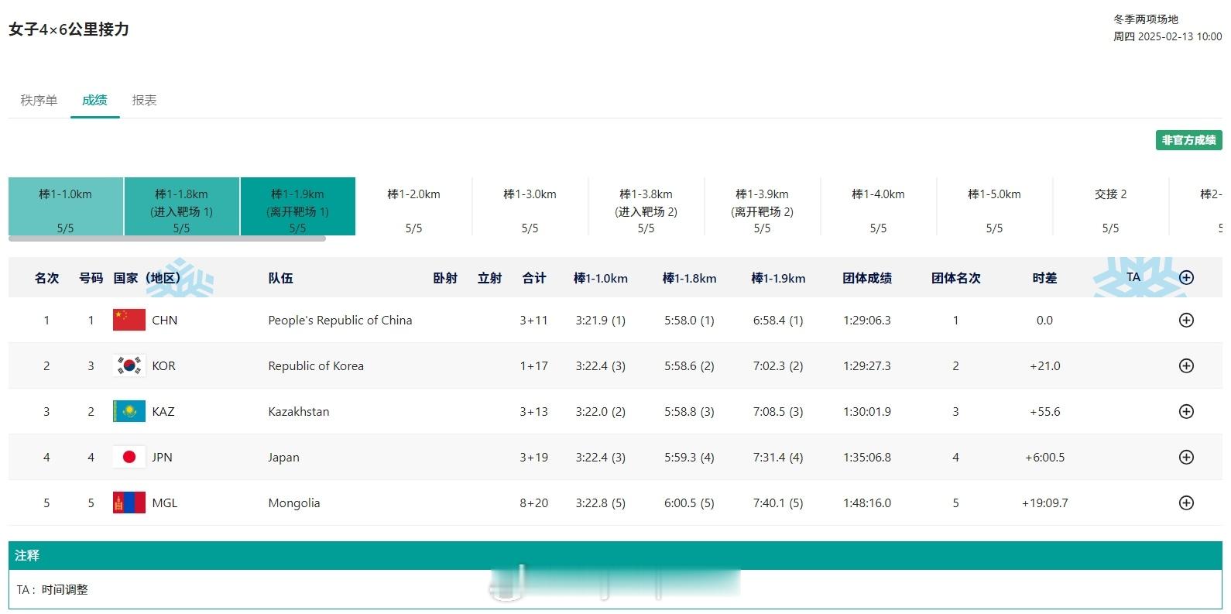Click the China flag icon
The width and height of the screenshot is (1231, 614).
(x=129, y=320)
